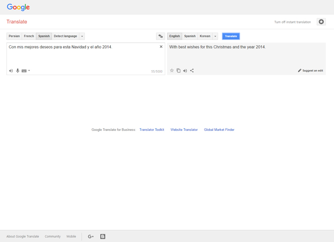The height and width of the screenshot is (242, 334).
Task: Listen to the Spanish source text
Action: (11, 71)
